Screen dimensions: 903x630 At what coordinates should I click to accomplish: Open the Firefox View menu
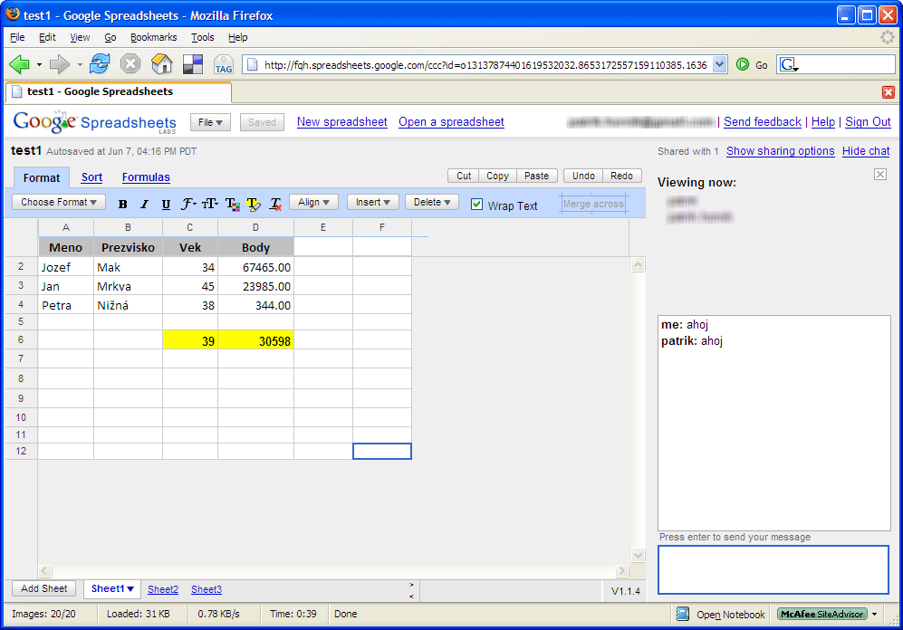pyautogui.click(x=80, y=37)
